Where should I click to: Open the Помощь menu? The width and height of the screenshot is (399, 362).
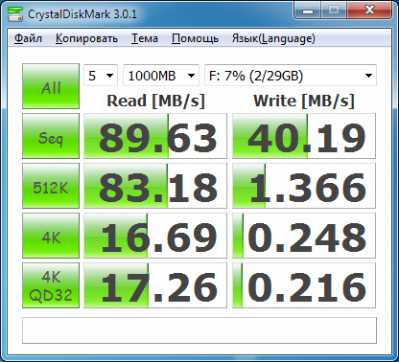tap(195, 38)
